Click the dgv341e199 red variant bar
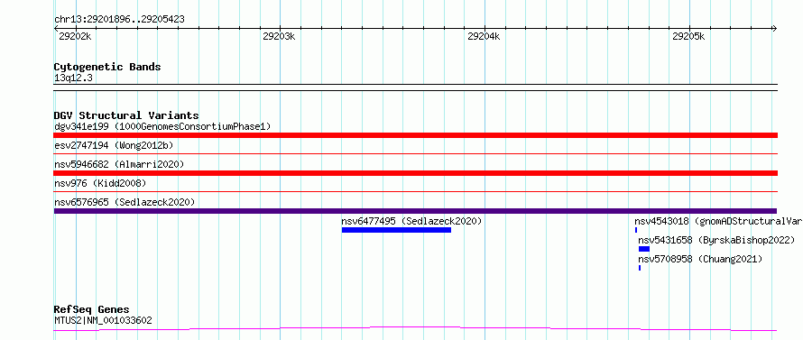This screenshot has width=803, height=340. click(415, 135)
